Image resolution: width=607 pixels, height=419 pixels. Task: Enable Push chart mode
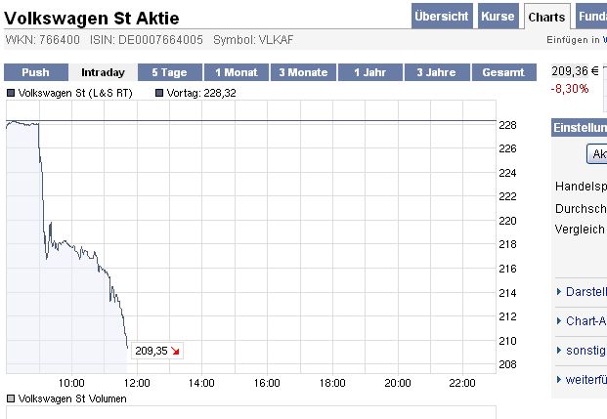36,72
